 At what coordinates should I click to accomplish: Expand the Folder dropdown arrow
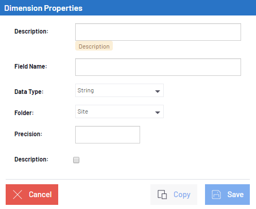point(158,112)
